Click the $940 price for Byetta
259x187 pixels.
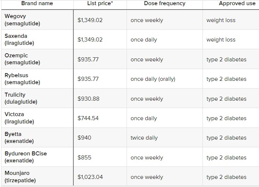84,138
